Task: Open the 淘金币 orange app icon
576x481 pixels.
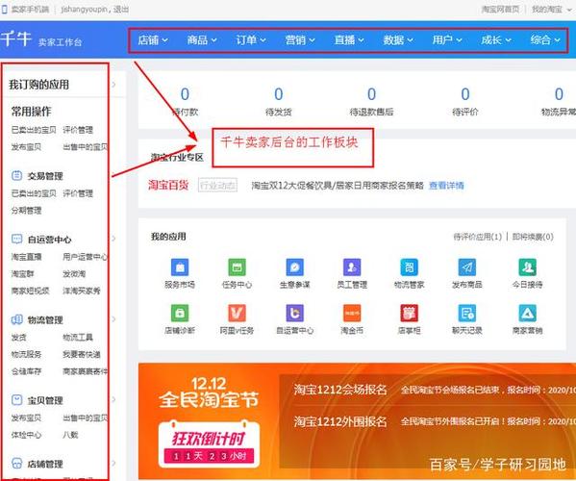Action: tap(352, 313)
